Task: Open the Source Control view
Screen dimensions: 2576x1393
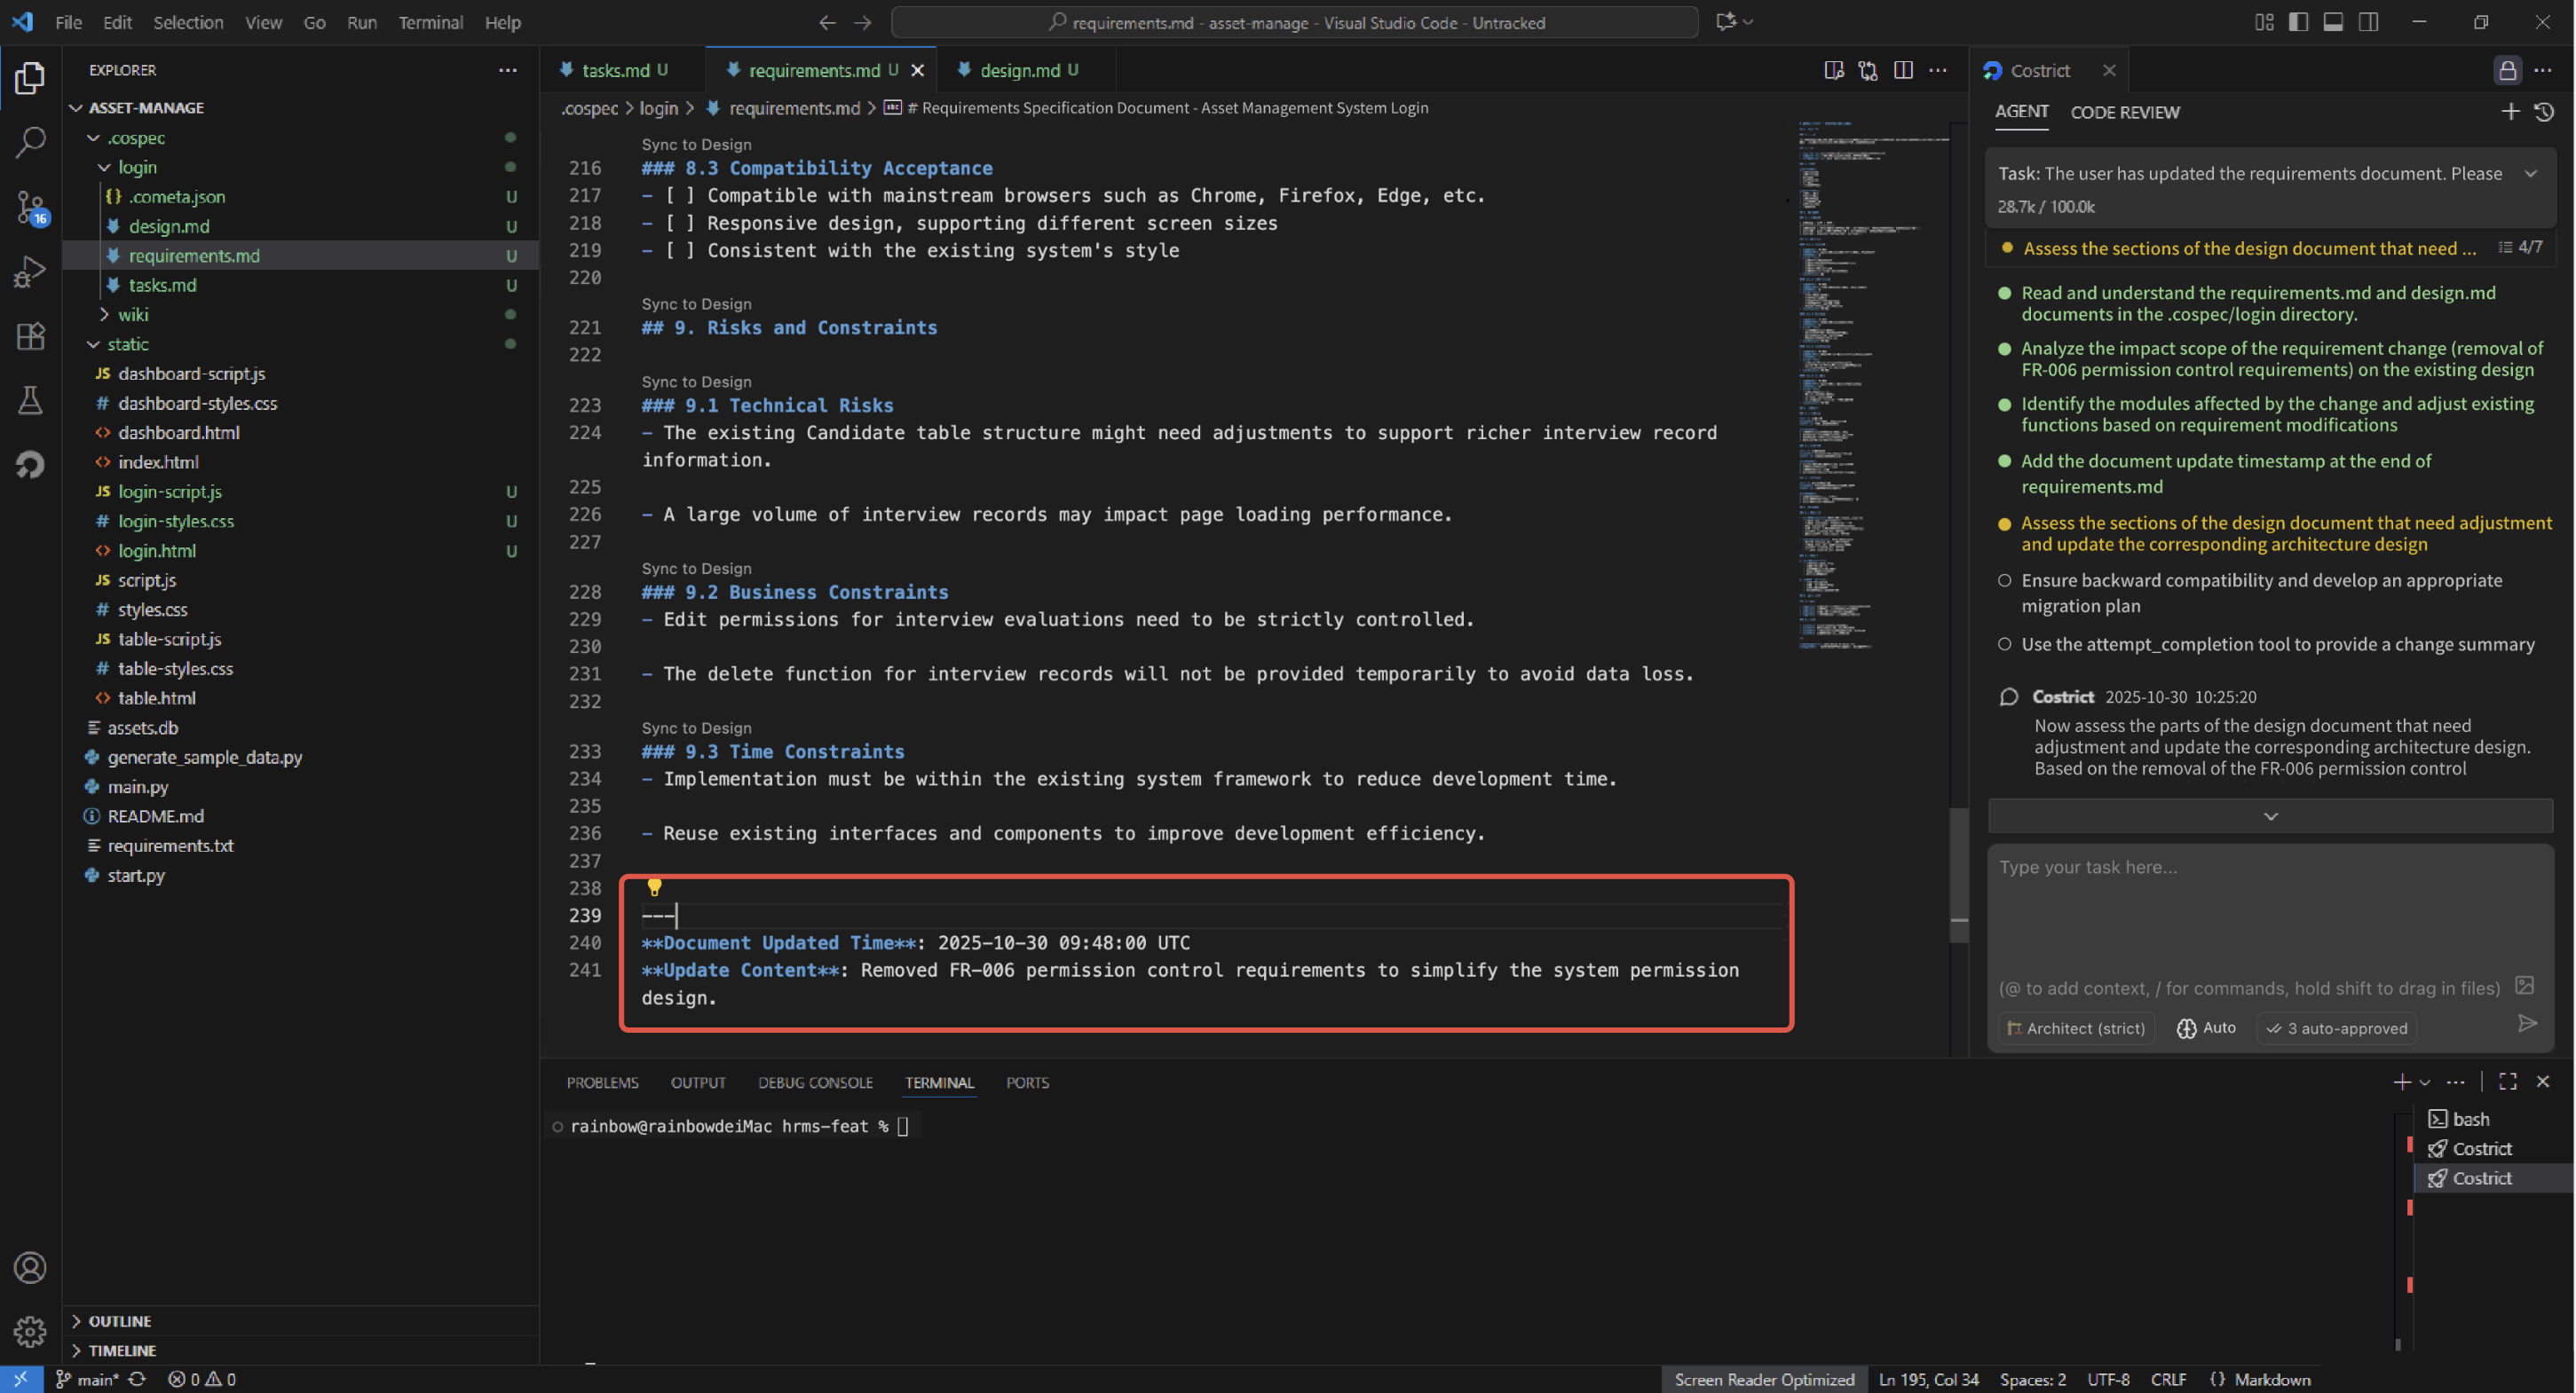Action: point(30,207)
